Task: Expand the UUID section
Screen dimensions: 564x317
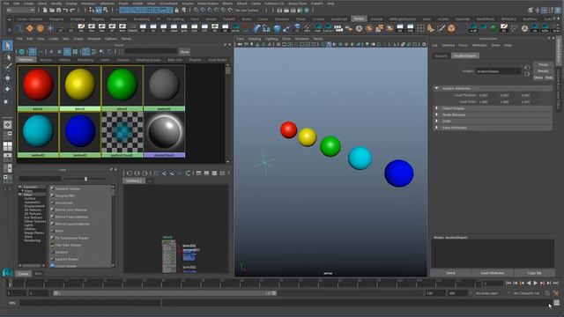Action: tap(437, 122)
